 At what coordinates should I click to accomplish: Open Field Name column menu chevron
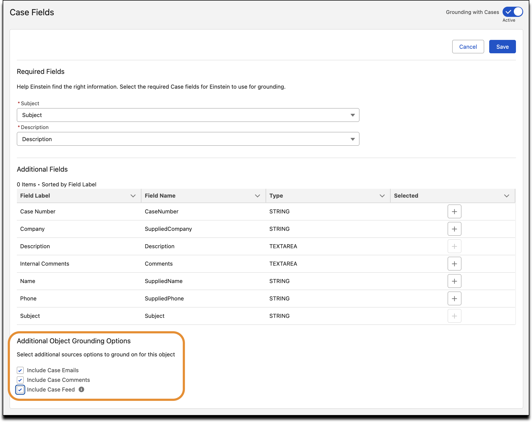pyautogui.click(x=257, y=196)
